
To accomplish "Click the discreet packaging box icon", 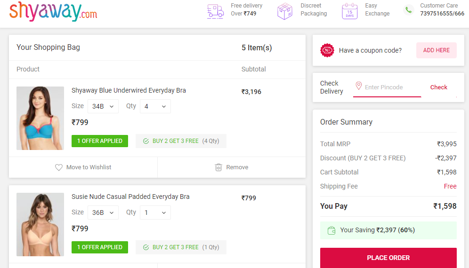I will pos(285,11).
